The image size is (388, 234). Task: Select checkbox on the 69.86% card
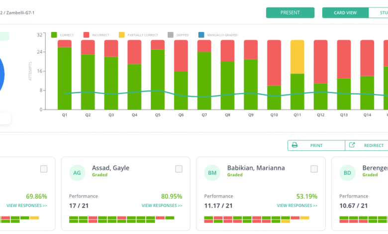pos(44,169)
